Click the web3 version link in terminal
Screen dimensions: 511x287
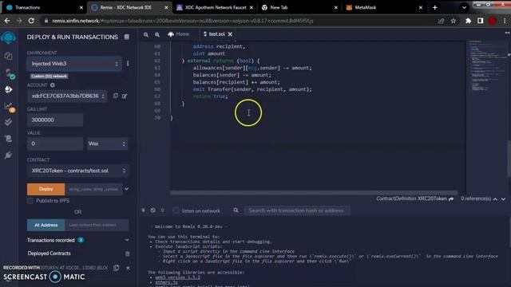tap(177, 277)
